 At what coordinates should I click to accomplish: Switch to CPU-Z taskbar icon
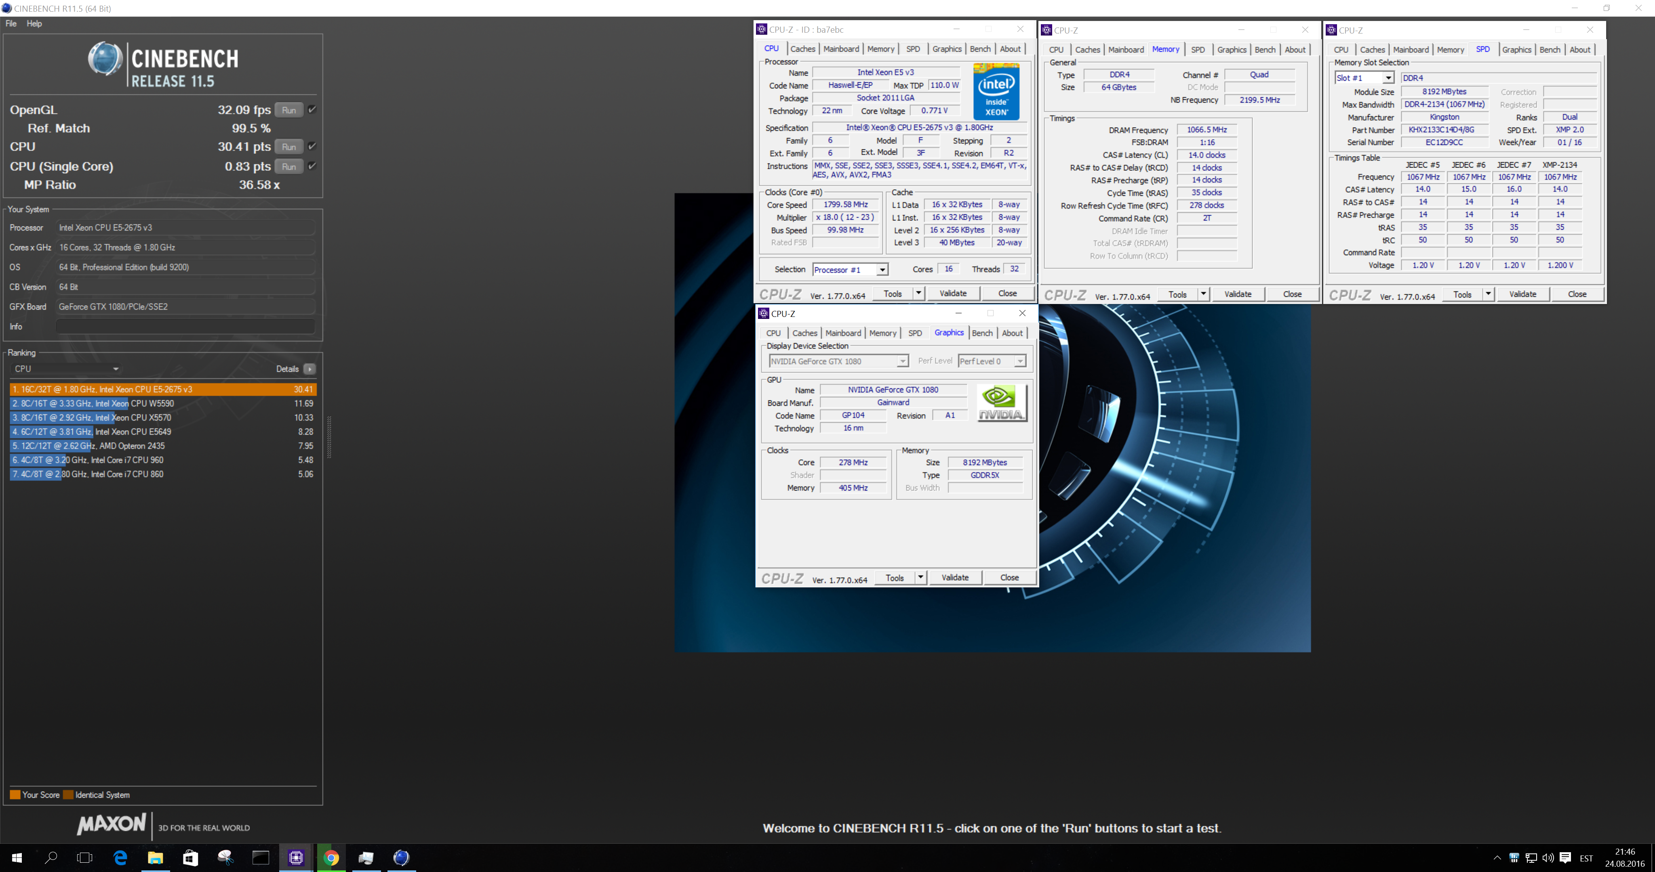tap(295, 857)
